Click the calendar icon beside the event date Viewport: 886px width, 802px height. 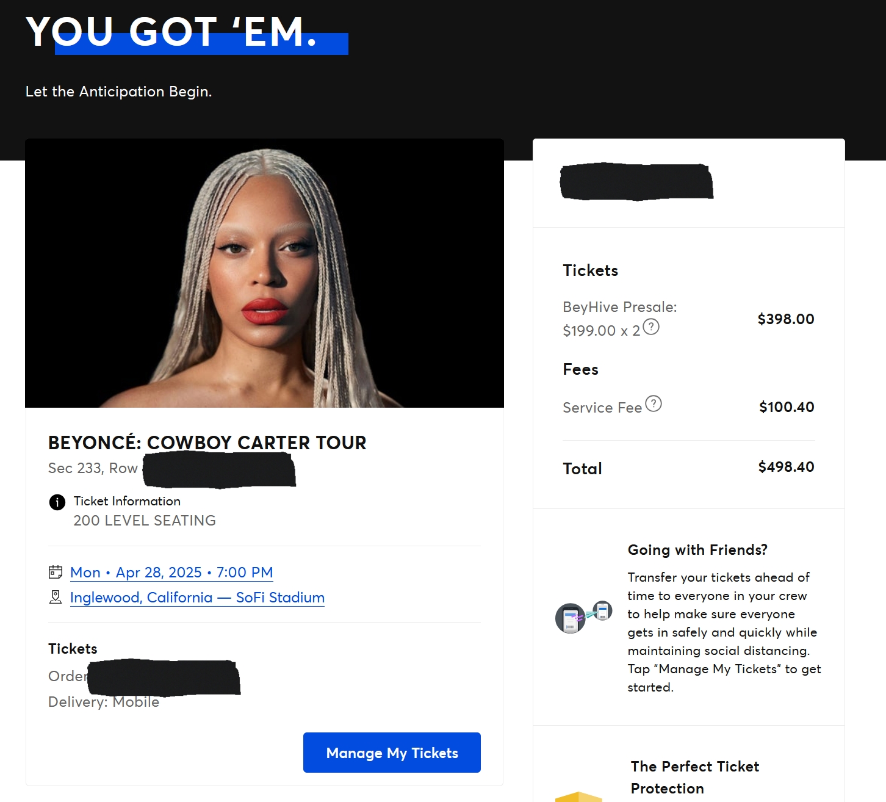pyautogui.click(x=56, y=572)
